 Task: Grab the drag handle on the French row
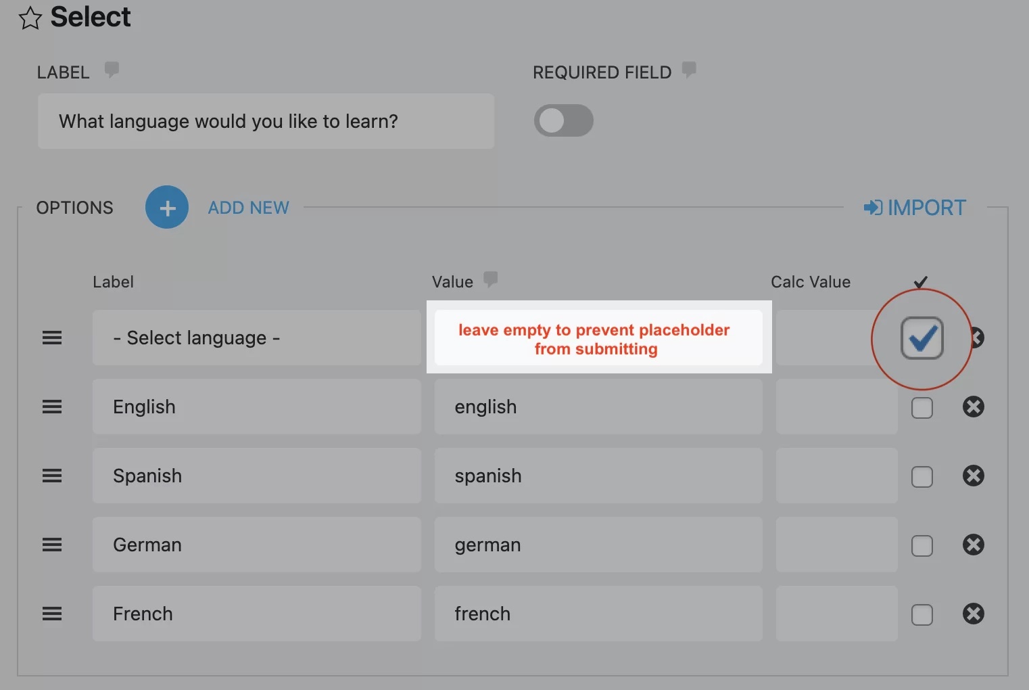tap(52, 614)
